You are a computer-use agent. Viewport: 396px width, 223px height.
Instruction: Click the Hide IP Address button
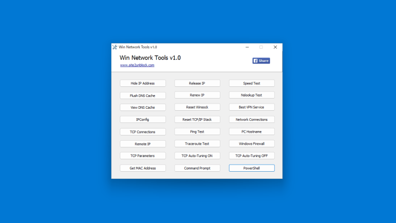(x=143, y=83)
